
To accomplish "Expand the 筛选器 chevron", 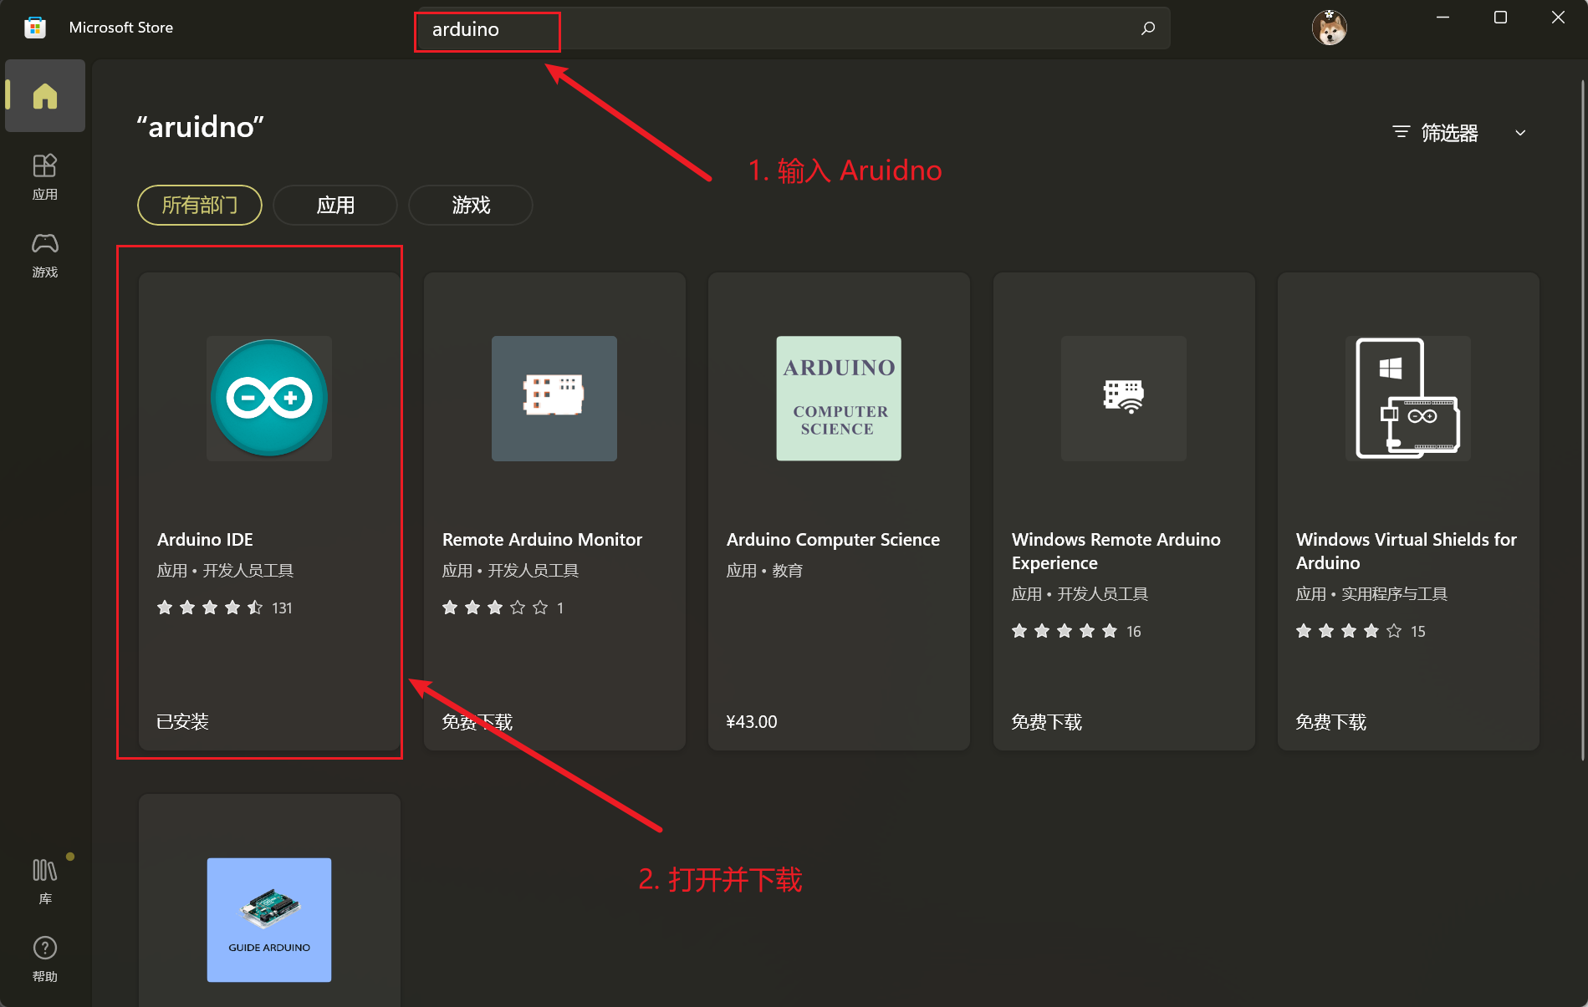I will click(1520, 133).
